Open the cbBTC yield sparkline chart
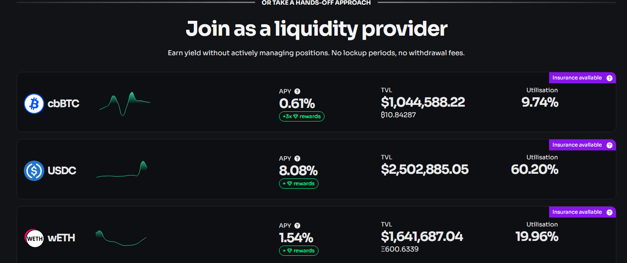Screen dimensions: 627x263 124,103
